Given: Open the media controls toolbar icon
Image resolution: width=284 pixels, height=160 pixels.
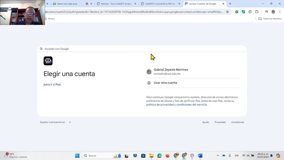Looking at the screenshot, I should click(x=266, y=12).
